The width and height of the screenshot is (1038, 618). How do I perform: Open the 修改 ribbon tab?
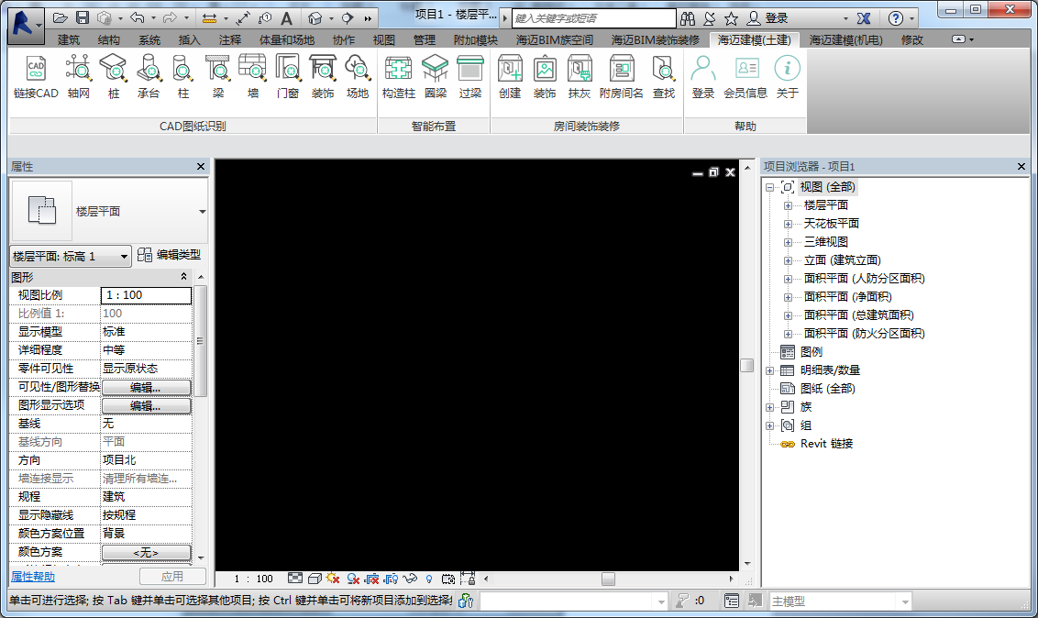click(x=911, y=39)
